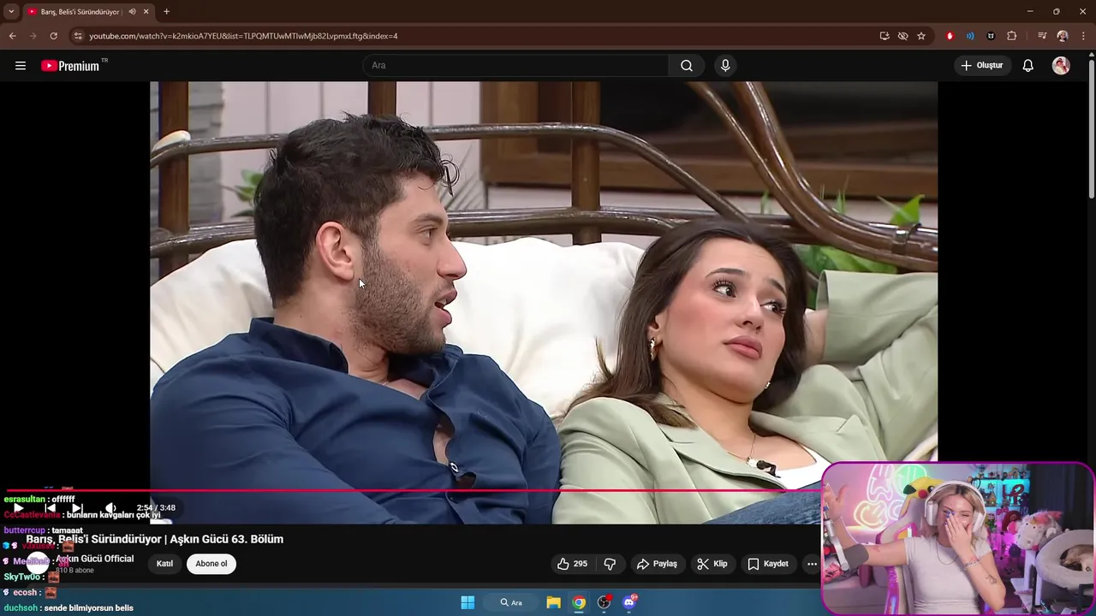Click the YouTube URL address bar

pyautogui.click(x=479, y=36)
